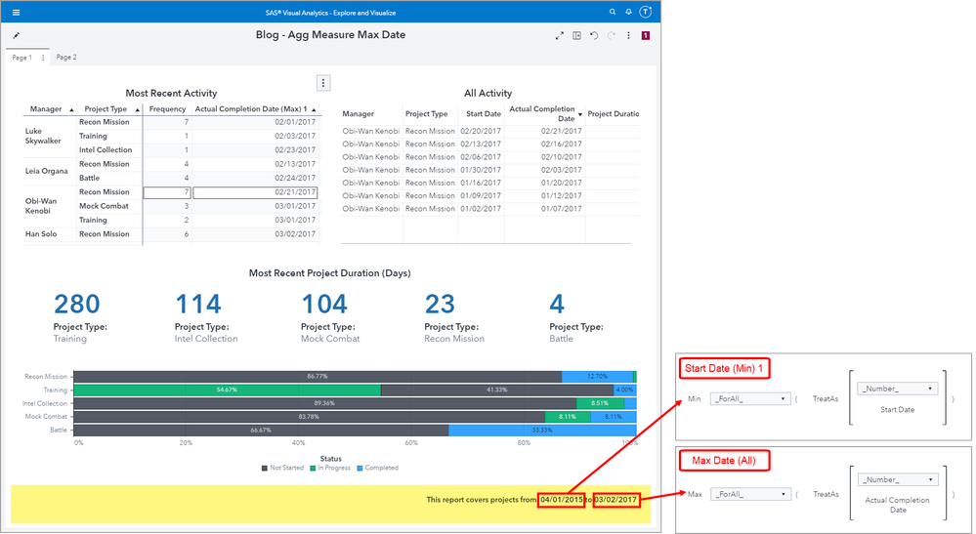
Task: Open Page 1 tab options dots
Action: [43, 58]
